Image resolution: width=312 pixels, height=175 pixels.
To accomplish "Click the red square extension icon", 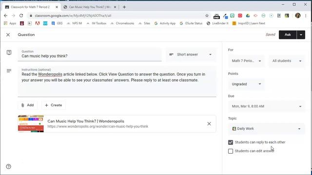I will tap(240, 16).
